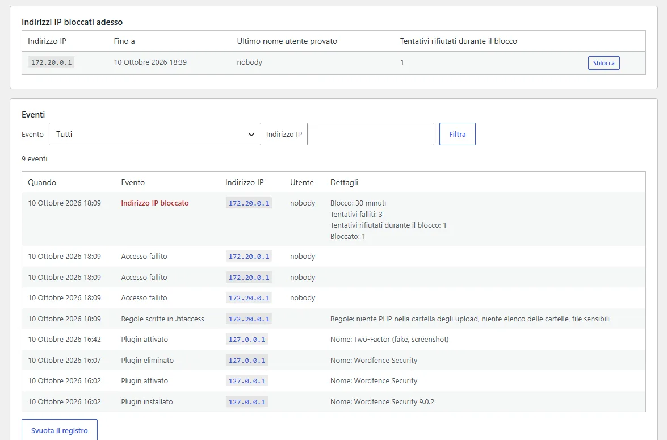The height and width of the screenshot is (440, 667).
Task: Select the red 'Indirizzo IP bloccato' event text
Action: coord(155,203)
